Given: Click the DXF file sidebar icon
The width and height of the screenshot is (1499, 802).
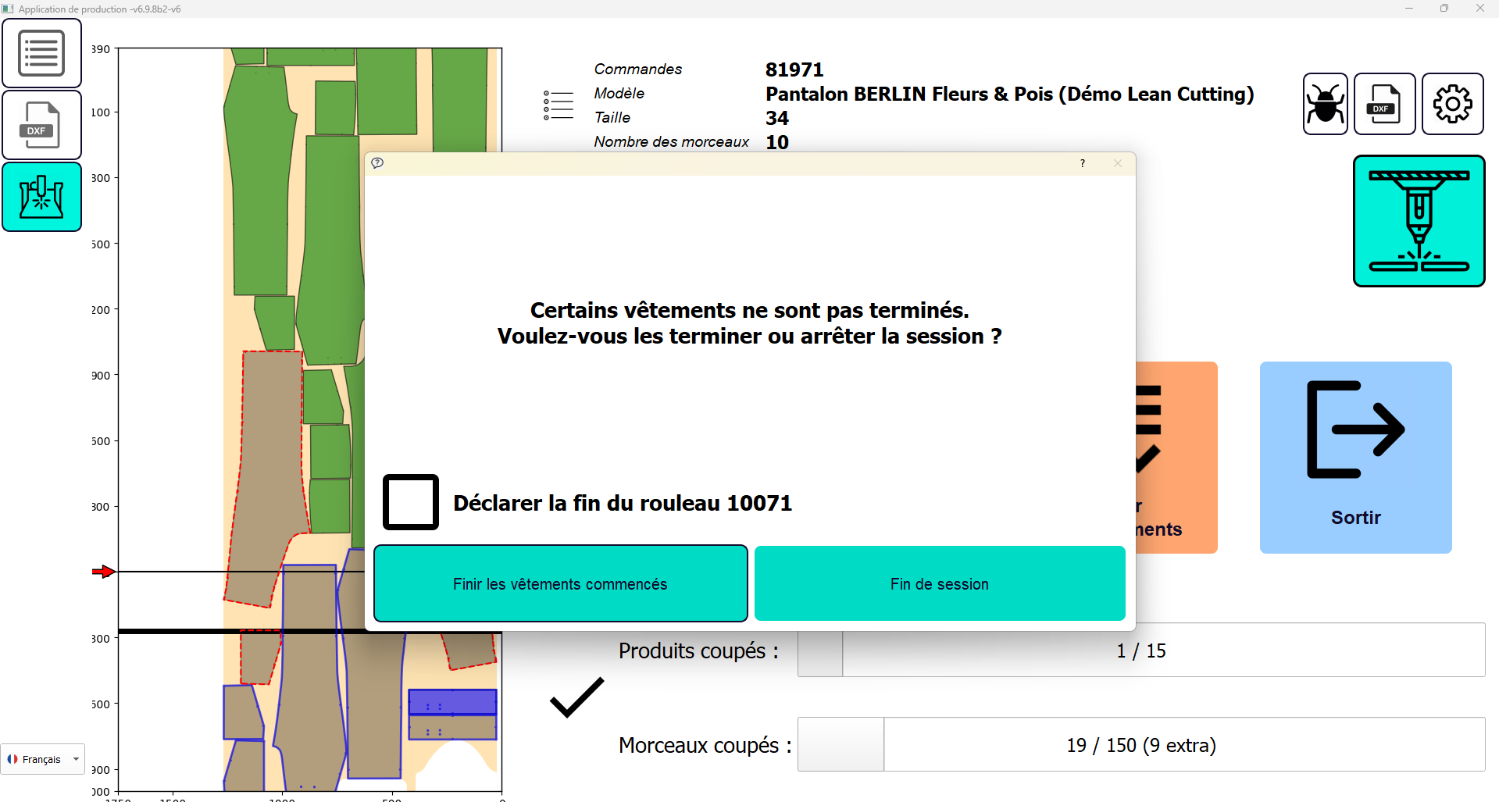Looking at the screenshot, I should (41, 125).
